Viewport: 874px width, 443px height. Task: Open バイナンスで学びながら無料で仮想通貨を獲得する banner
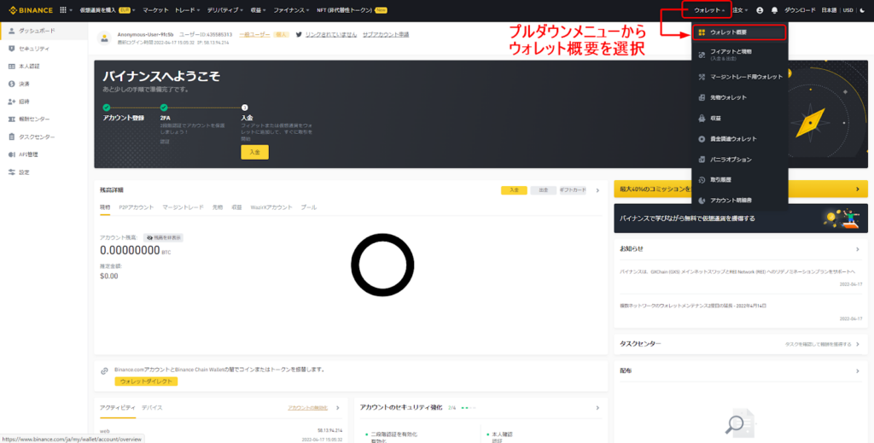(x=741, y=219)
